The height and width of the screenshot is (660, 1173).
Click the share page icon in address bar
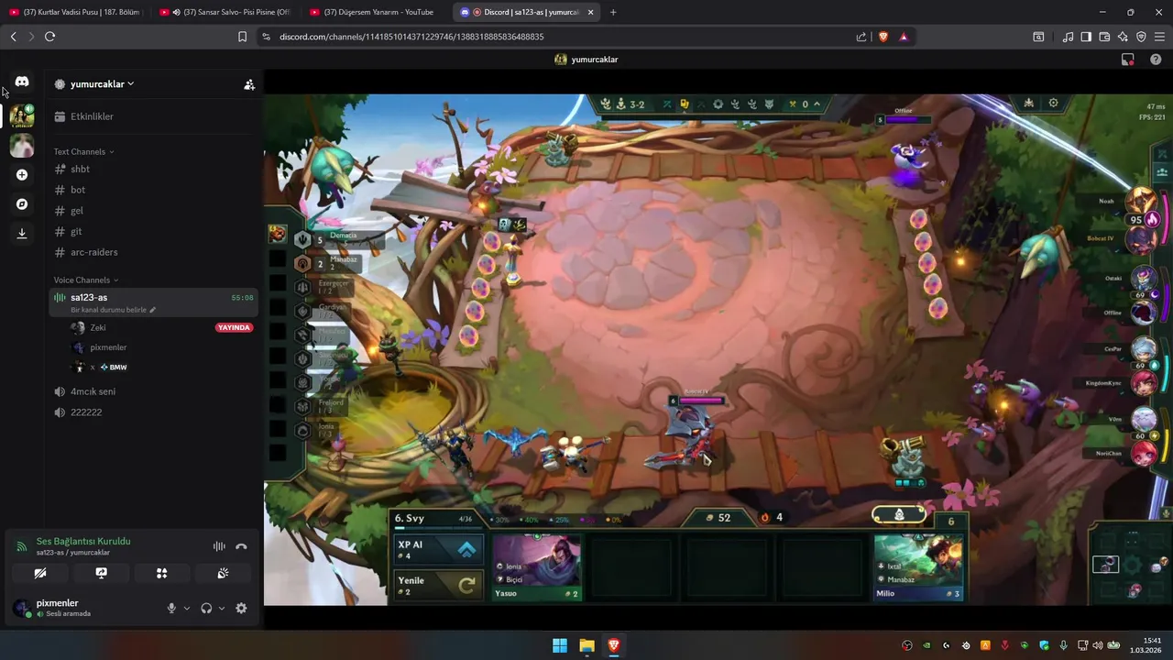coord(861,37)
